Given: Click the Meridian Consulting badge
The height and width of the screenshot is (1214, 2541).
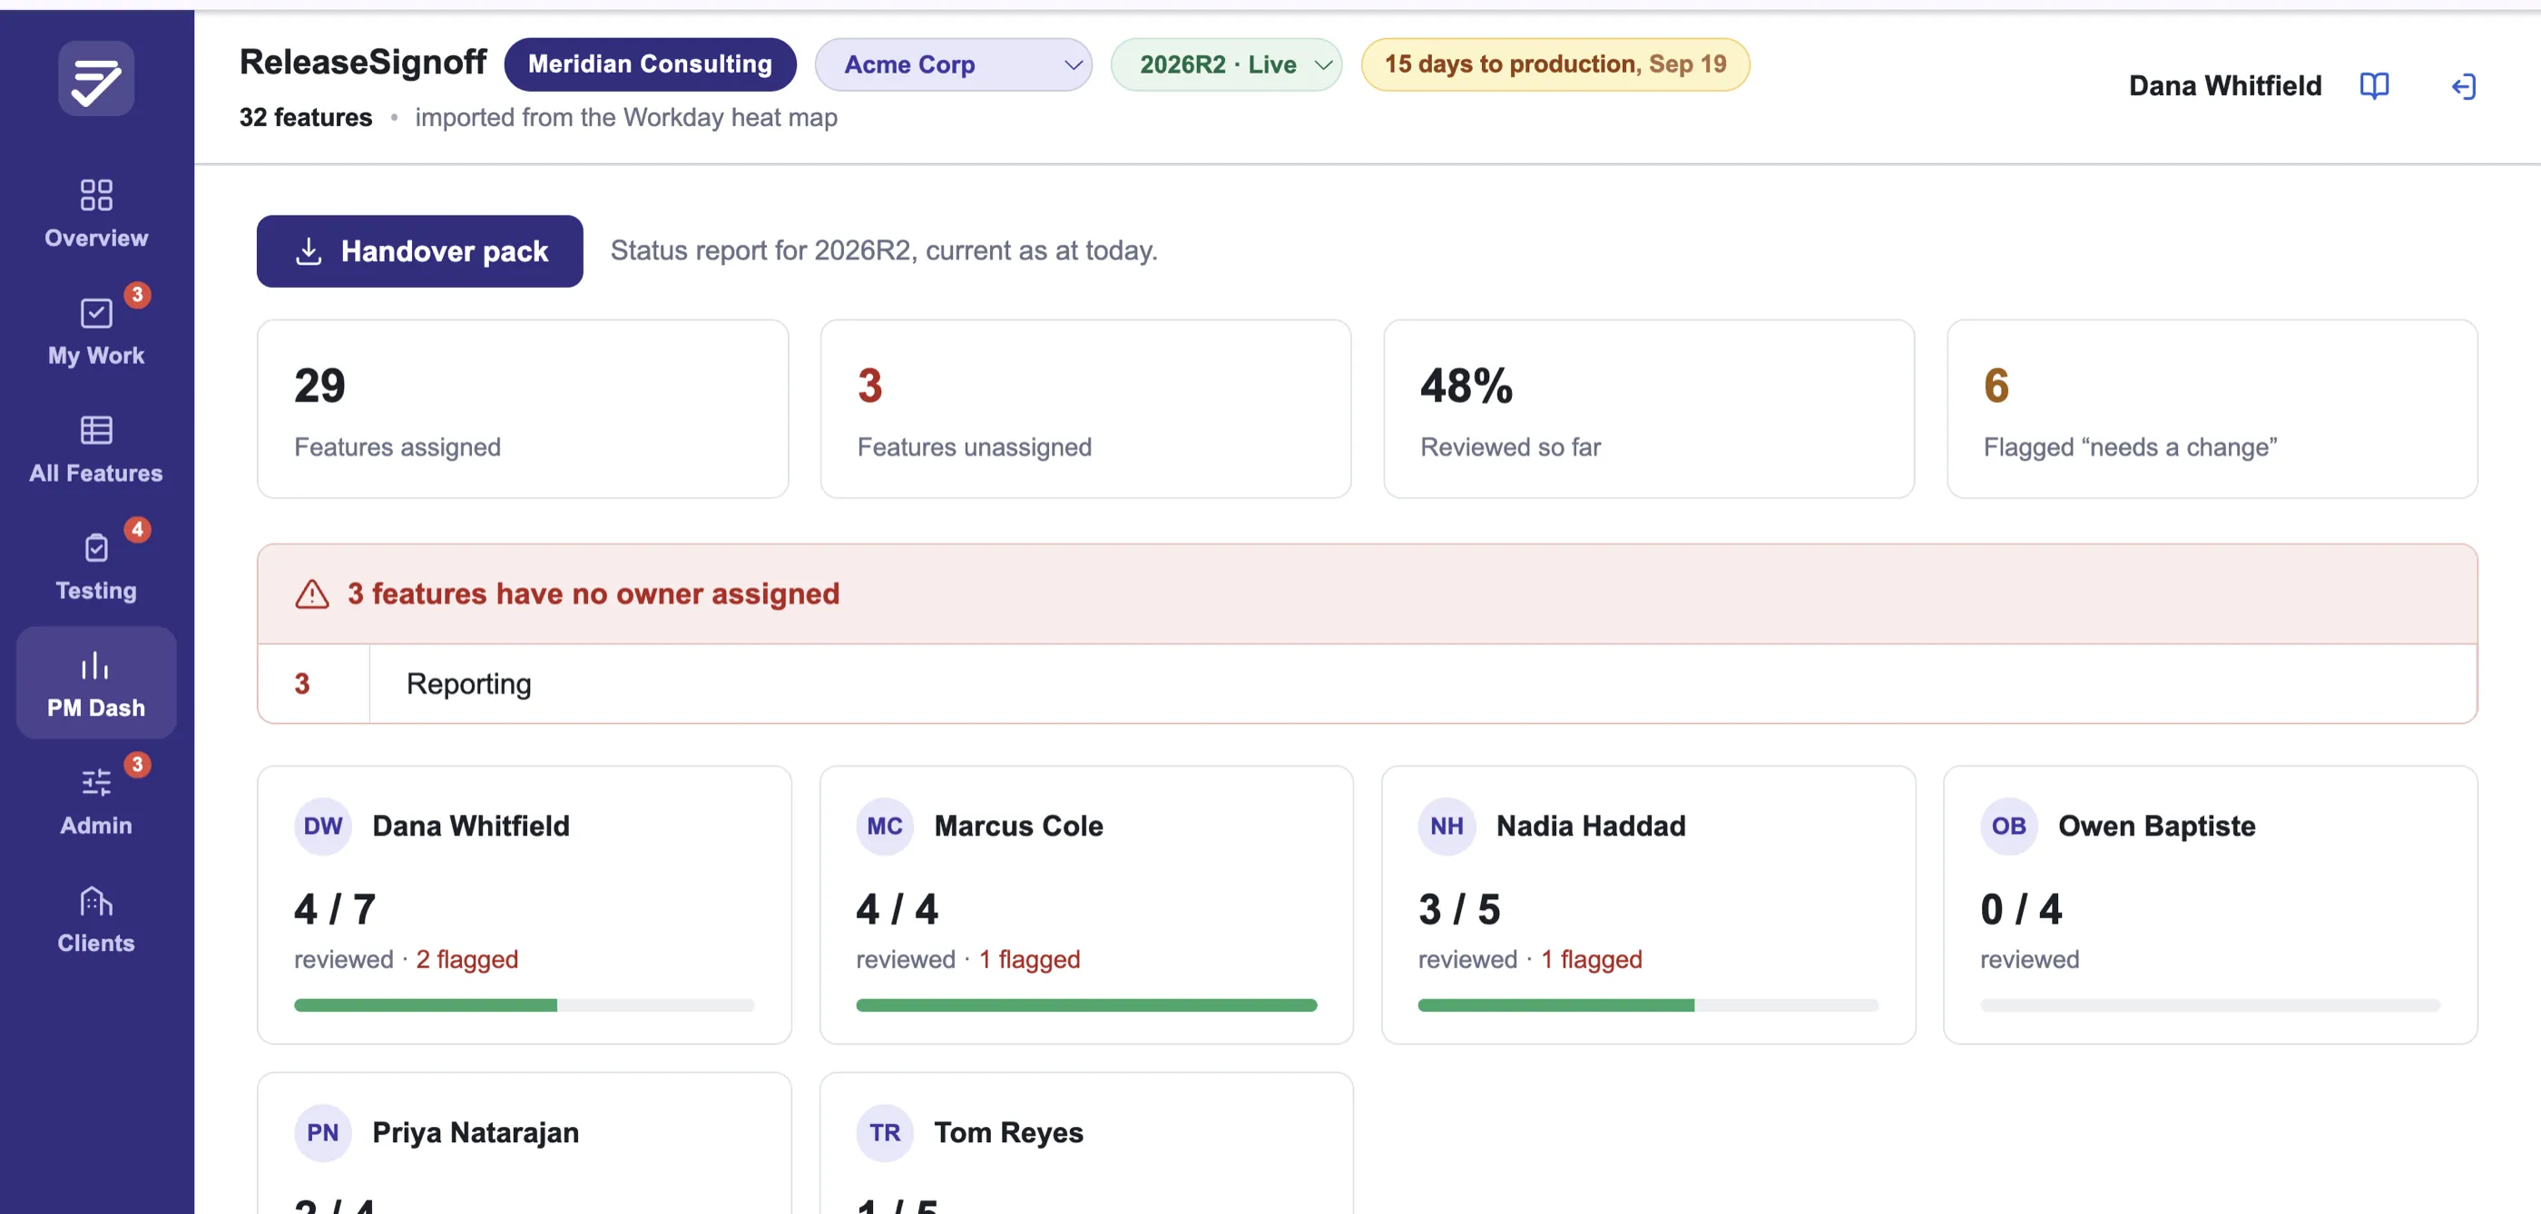Looking at the screenshot, I should pyautogui.click(x=650, y=64).
